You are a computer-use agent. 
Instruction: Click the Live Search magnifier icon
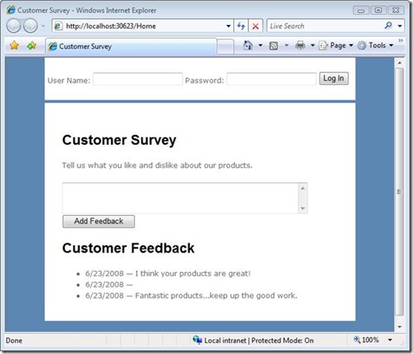pyautogui.click(x=388, y=26)
